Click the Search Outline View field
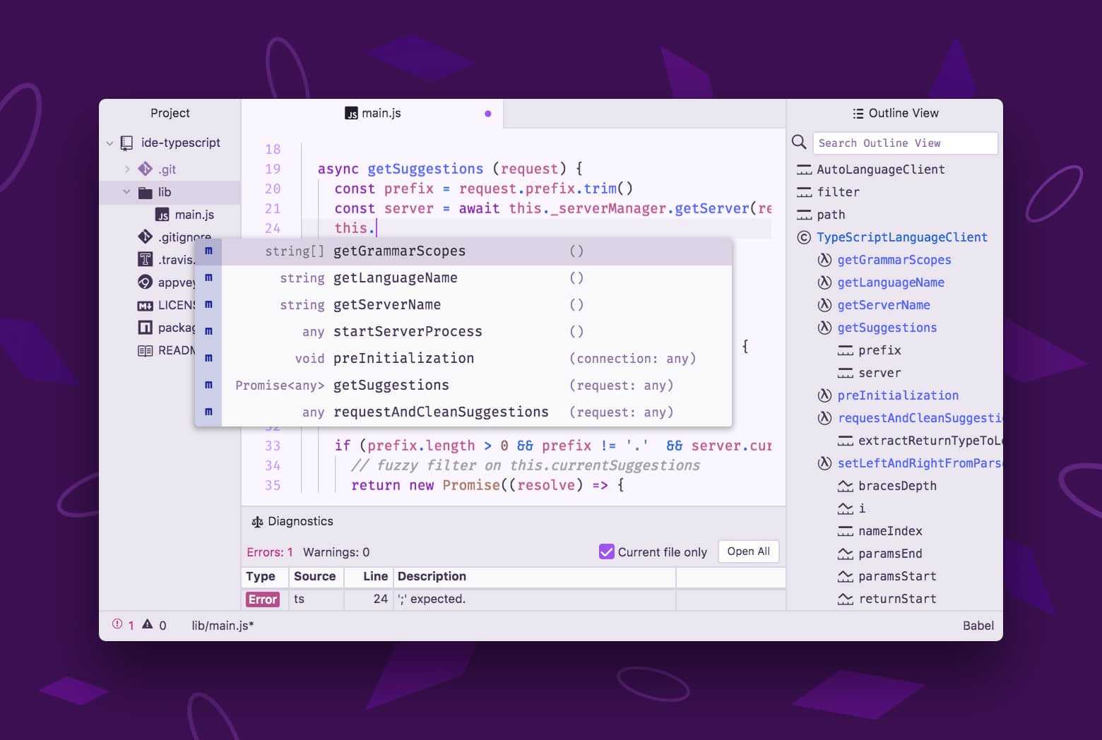The image size is (1102, 740). point(904,143)
